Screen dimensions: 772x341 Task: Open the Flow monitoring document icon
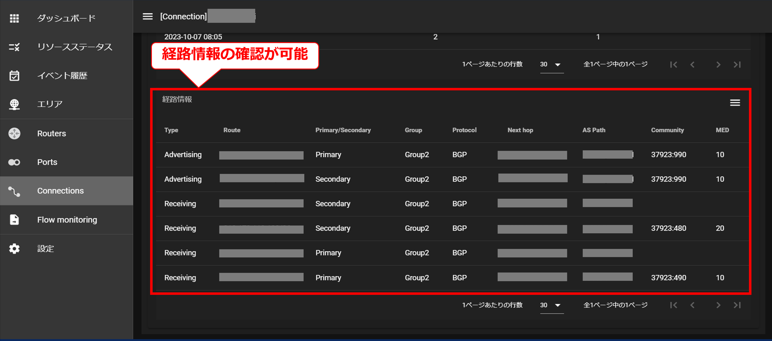[14, 220]
